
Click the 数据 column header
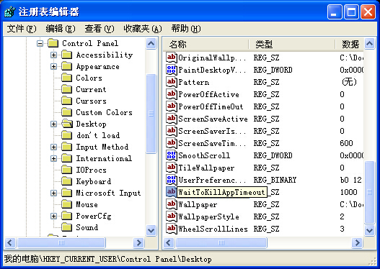point(350,44)
